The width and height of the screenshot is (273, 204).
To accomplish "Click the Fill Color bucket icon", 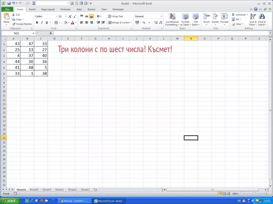I will pyautogui.click(x=66, y=22).
